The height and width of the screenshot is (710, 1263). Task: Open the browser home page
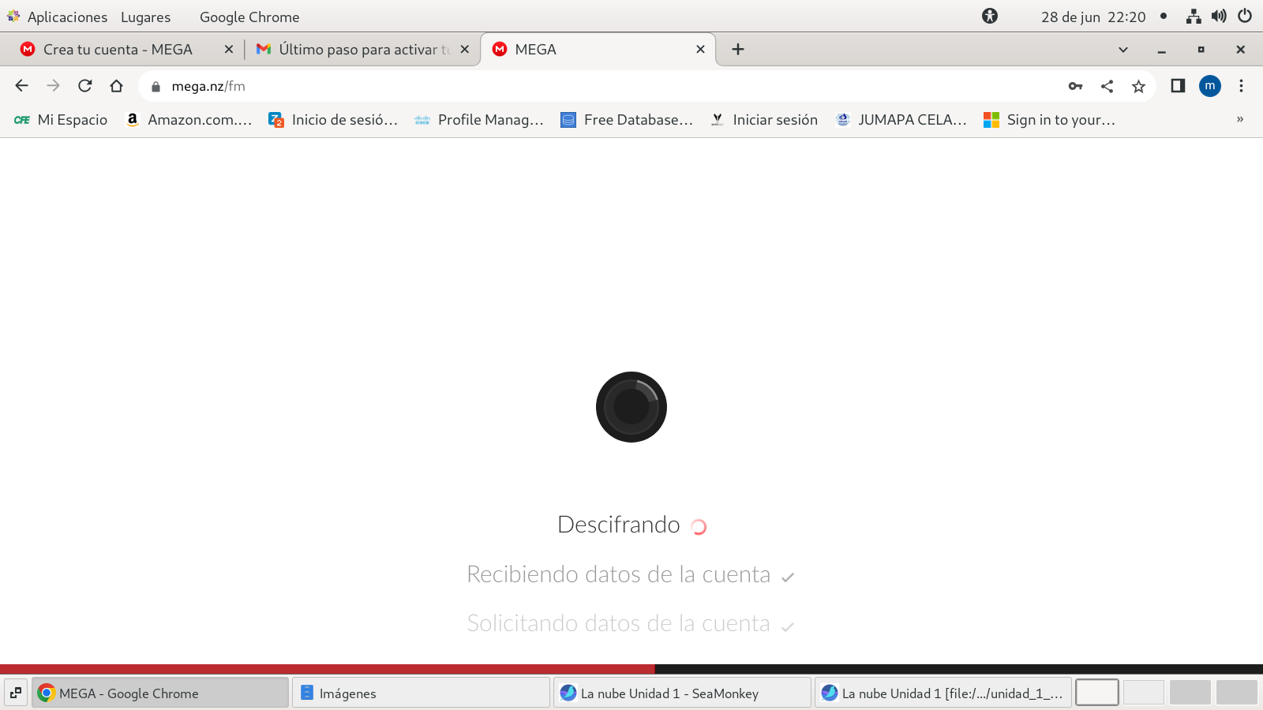117,86
